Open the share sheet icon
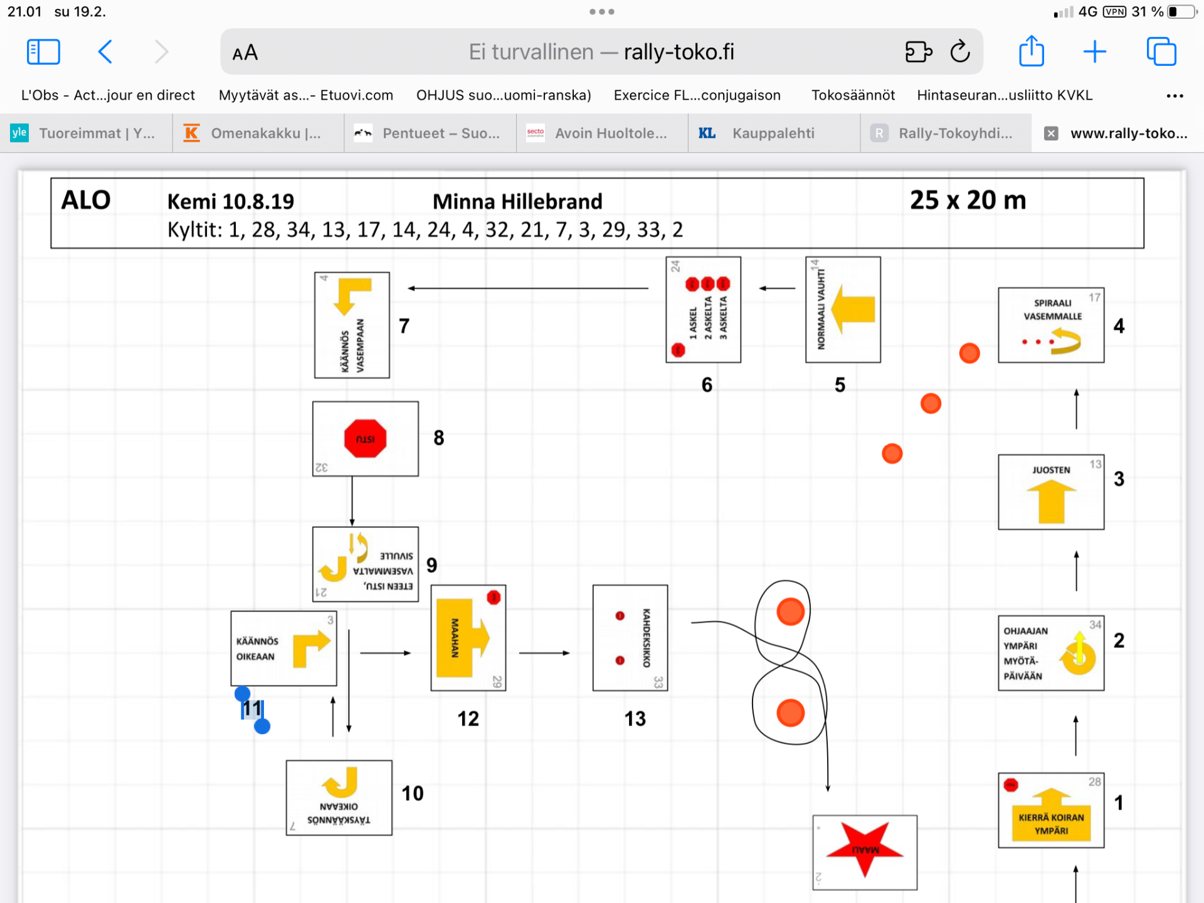Image resolution: width=1204 pixels, height=903 pixels. [1031, 52]
